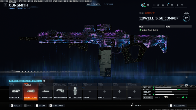
Task: Open the social friends icon
Action: 178,5
